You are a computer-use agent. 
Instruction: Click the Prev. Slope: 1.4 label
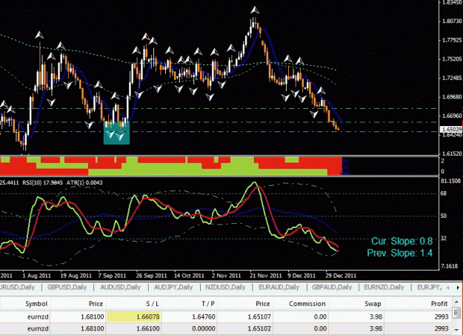pyautogui.click(x=399, y=253)
